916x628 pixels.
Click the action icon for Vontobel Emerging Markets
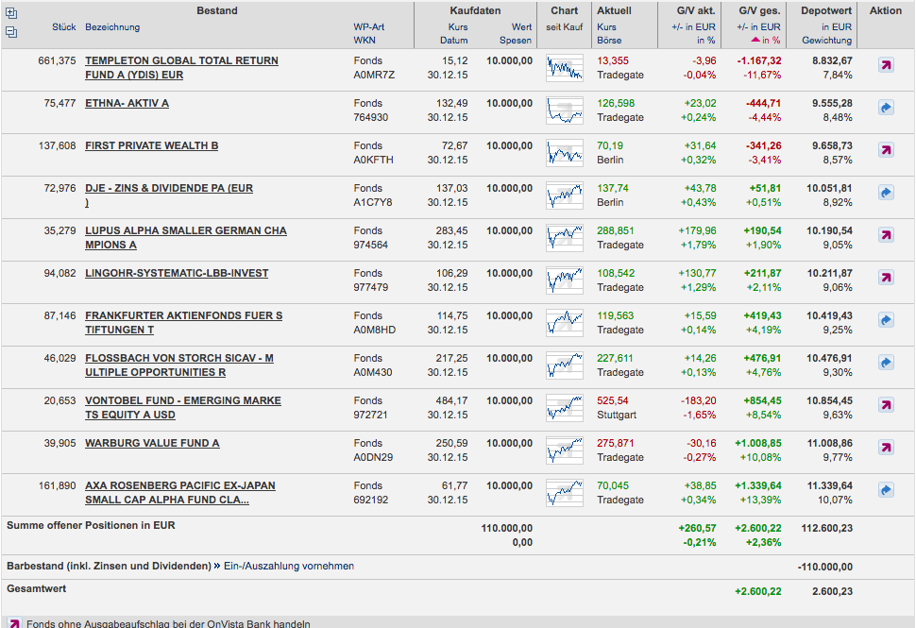886,406
